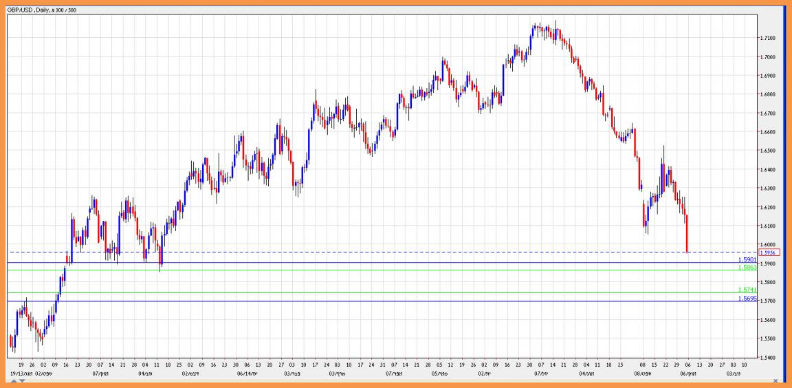Select the green 1.5863 level label
This screenshot has width=792, height=388.
[747, 267]
